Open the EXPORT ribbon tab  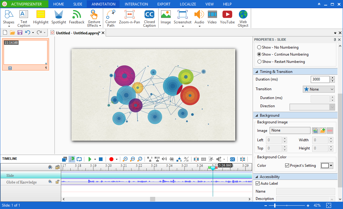click(x=164, y=4)
